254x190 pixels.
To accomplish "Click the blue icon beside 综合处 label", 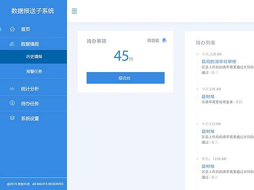I will tap(165, 40).
